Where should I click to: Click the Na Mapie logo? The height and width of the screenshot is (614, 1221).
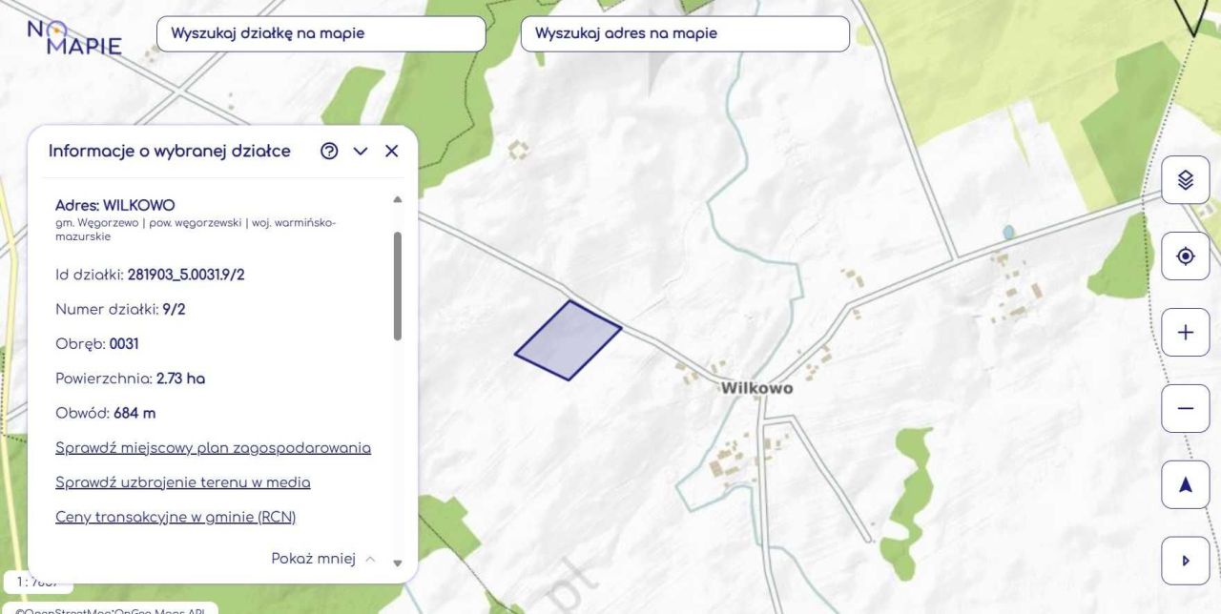[74, 36]
